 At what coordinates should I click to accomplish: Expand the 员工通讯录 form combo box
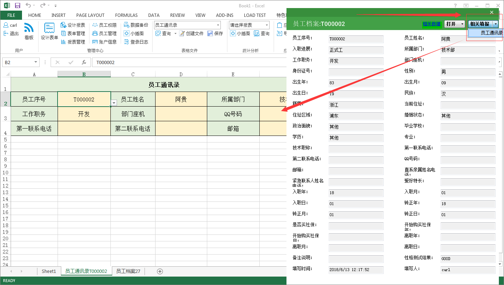[218, 25]
